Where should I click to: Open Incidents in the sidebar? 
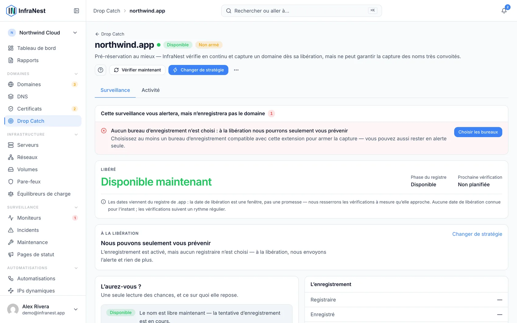click(43, 230)
